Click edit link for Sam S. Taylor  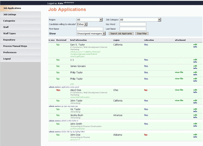pyautogui.click(x=195, y=44)
